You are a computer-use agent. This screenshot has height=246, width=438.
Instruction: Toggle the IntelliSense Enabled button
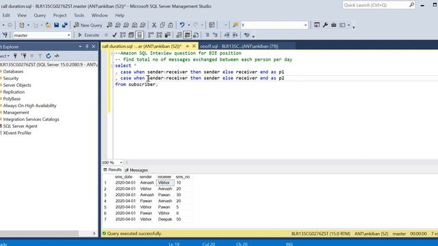tap(140, 35)
